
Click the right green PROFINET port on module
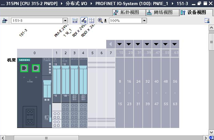tap(36, 68)
